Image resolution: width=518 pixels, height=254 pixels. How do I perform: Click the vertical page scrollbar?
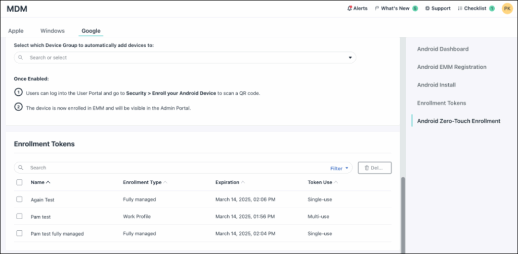pyautogui.click(x=403, y=212)
